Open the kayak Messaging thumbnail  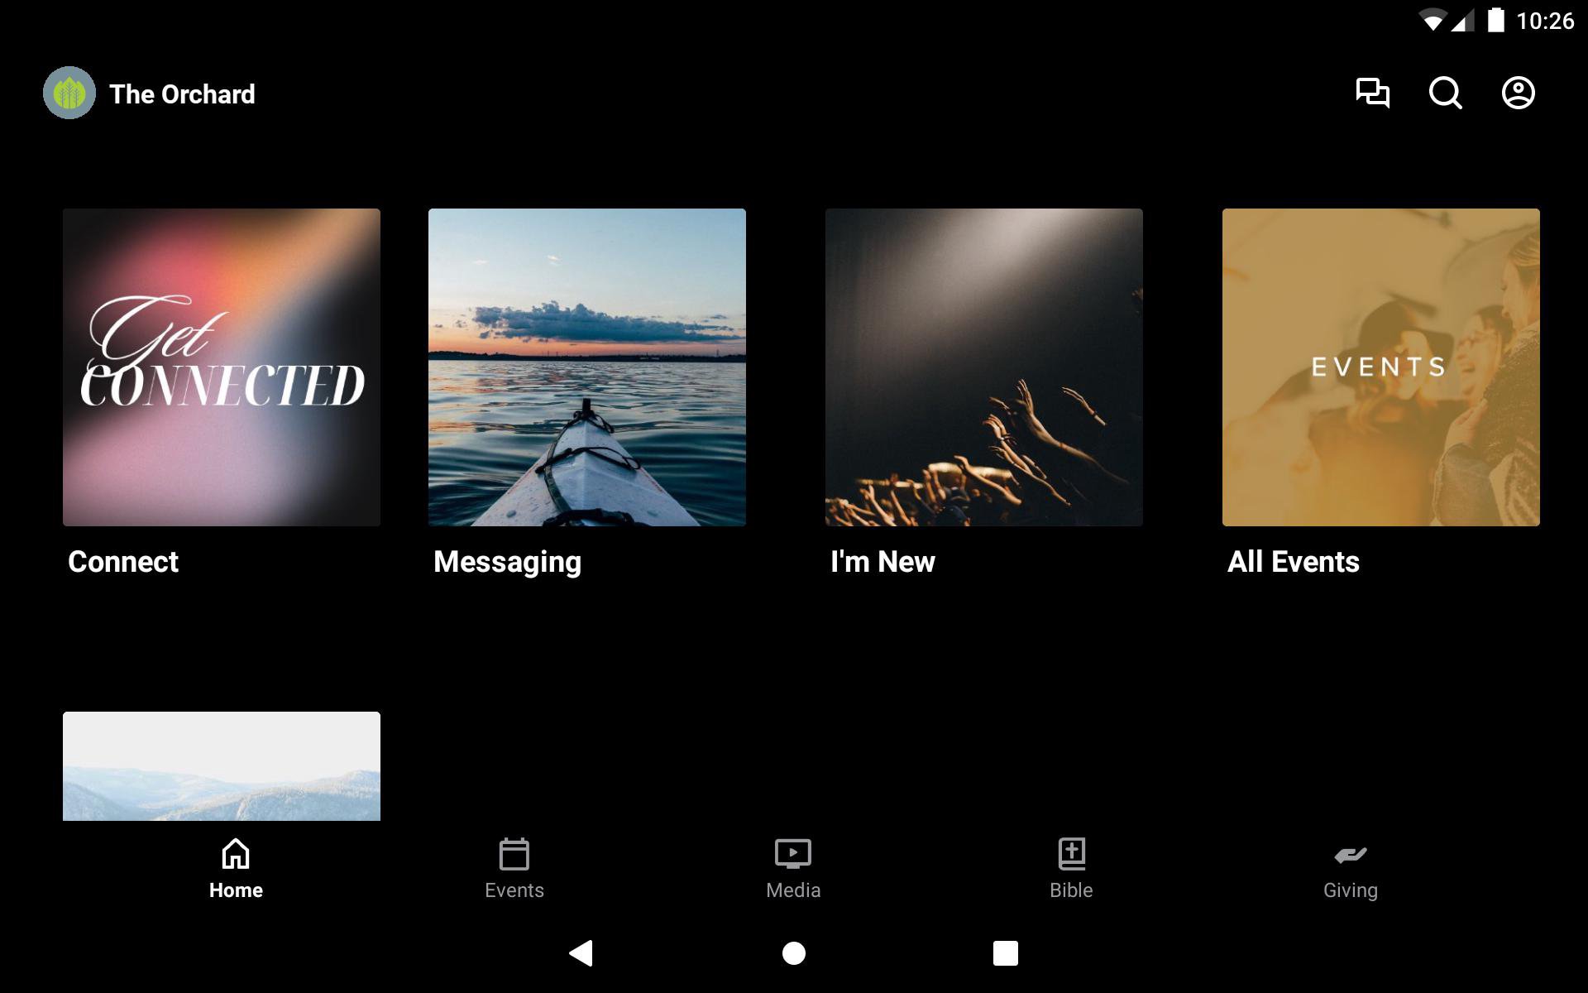587,367
